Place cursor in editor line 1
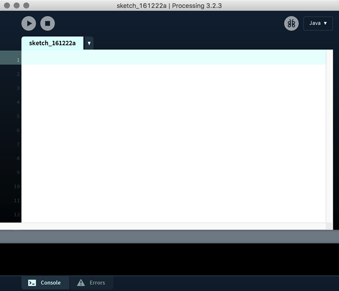The width and height of the screenshot is (339, 291). pyautogui.click(x=173, y=58)
